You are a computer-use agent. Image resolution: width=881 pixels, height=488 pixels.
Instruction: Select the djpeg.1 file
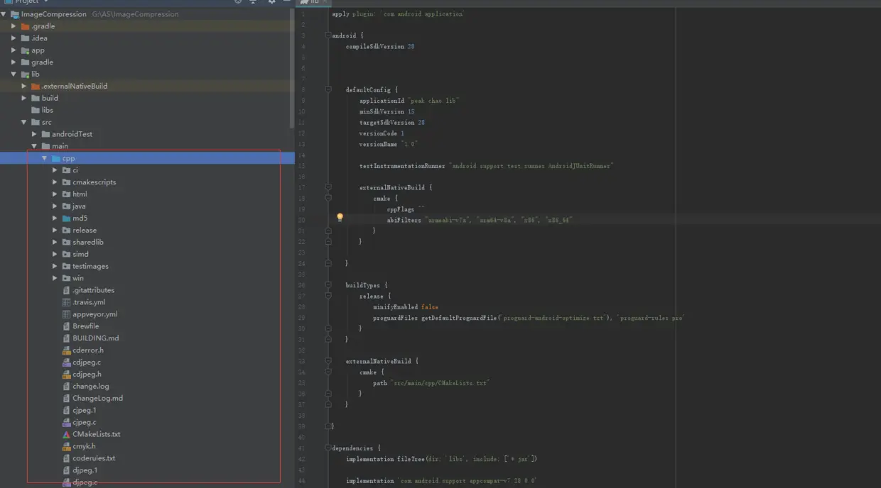pos(85,470)
